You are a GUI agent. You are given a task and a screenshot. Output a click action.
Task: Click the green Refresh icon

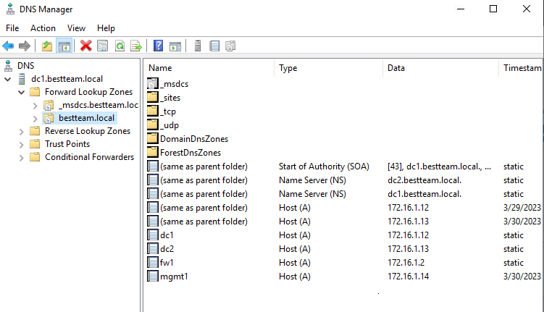tap(120, 46)
